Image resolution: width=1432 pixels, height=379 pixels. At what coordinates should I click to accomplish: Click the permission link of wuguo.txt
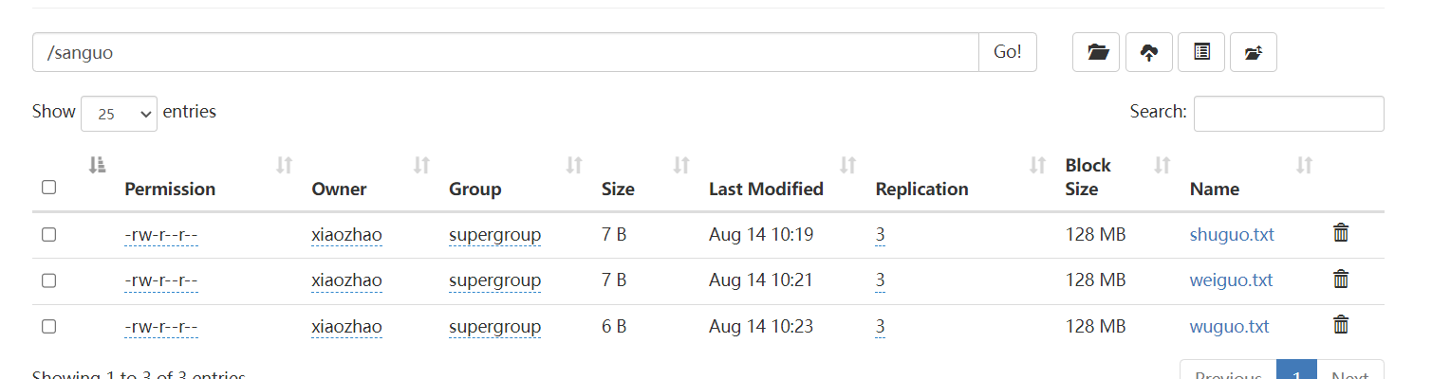[x=160, y=327]
